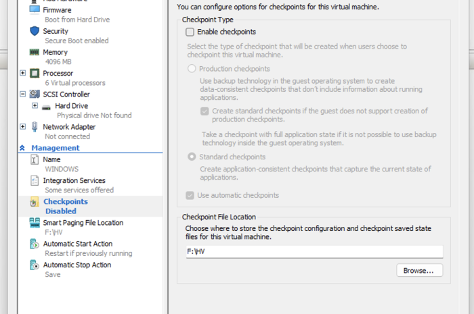Viewport: 474px width, 314px height.
Task: Select the Production checkpoints radio button
Action: click(x=192, y=69)
